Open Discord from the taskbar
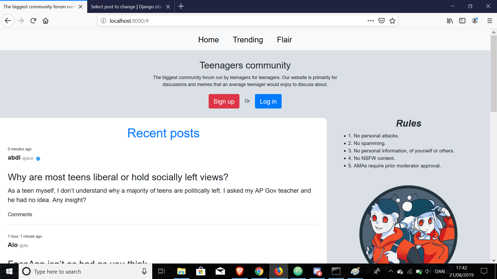 [317, 271]
